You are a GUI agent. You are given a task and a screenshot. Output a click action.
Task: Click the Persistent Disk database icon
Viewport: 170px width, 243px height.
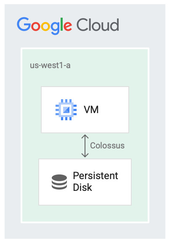pyautogui.click(x=59, y=182)
